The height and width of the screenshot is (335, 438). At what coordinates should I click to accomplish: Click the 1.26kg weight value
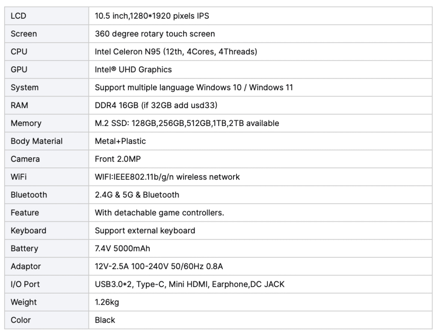click(x=107, y=302)
